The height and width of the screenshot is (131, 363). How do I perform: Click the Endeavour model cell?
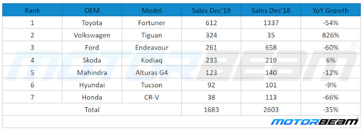click(152, 48)
